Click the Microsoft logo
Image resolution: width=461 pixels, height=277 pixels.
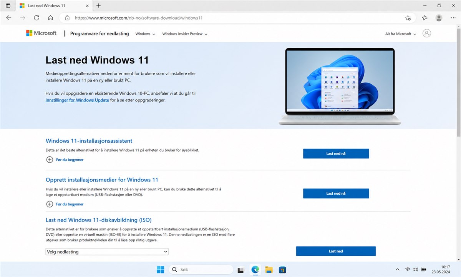(41, 33)
